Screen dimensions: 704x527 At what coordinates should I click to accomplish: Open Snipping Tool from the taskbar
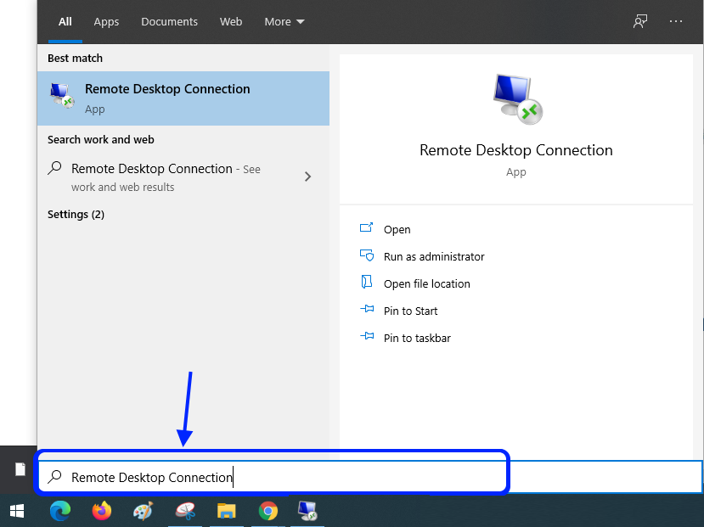pyautogui.click(x=185, y=511)
